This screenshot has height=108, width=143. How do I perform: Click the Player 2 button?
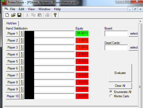coord(13,40)
